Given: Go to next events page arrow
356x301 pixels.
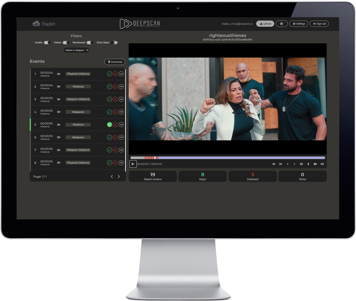Looking at the screenshot, I should coord(119,177).
